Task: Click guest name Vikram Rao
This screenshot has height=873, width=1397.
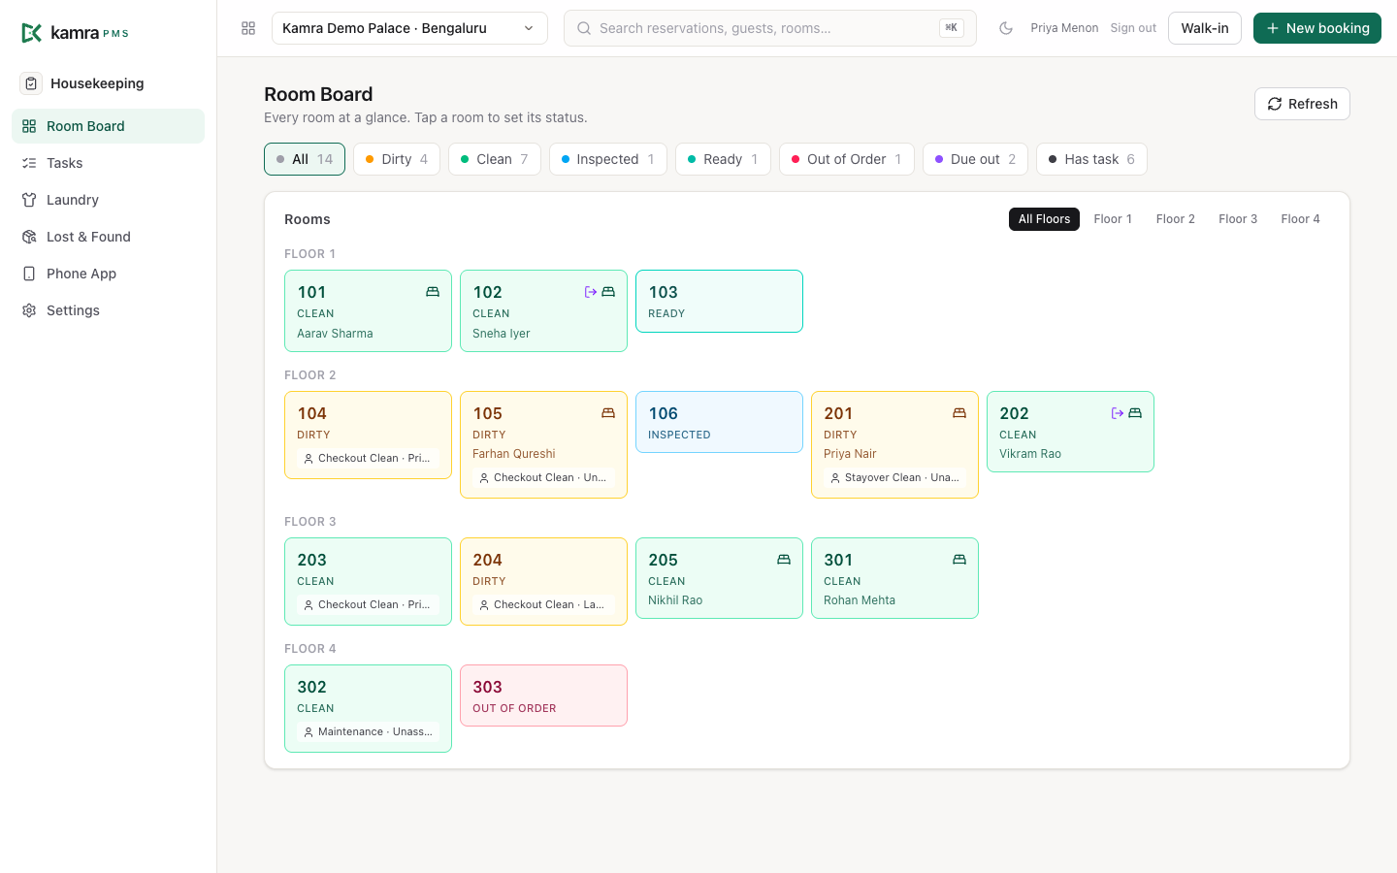Action: tap(1030, 454)
